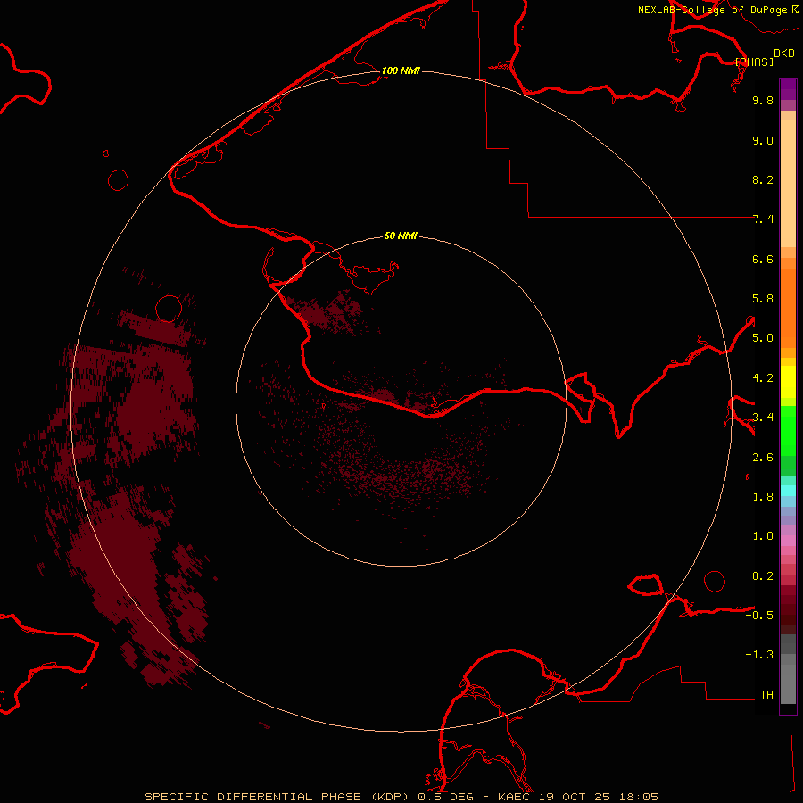Click the 100 NMI range ring label

[x=401, y=70]
